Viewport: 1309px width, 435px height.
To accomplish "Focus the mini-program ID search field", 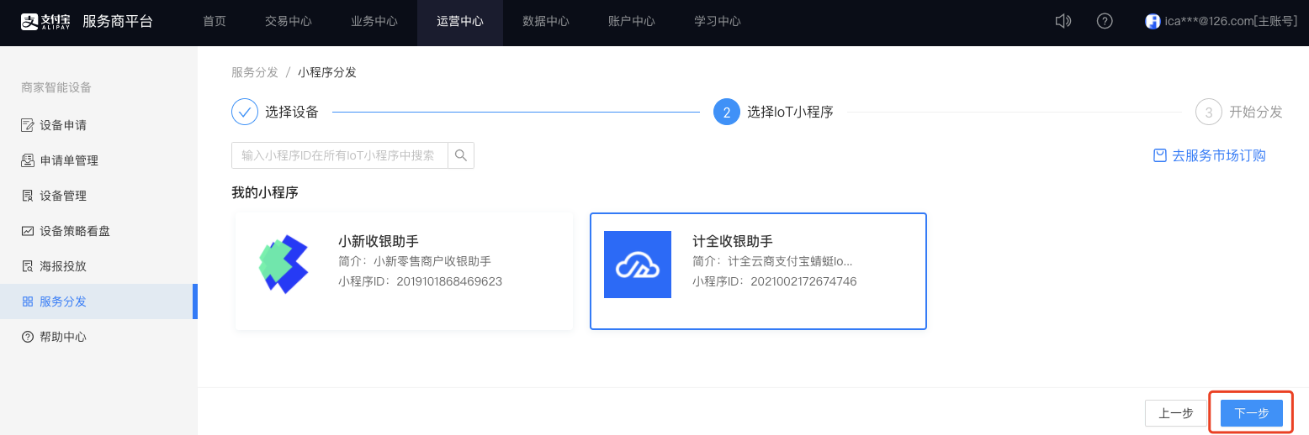I will 339,155.
